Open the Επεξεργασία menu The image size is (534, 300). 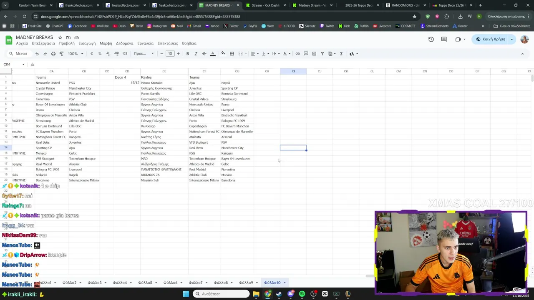tap(43, 43)
